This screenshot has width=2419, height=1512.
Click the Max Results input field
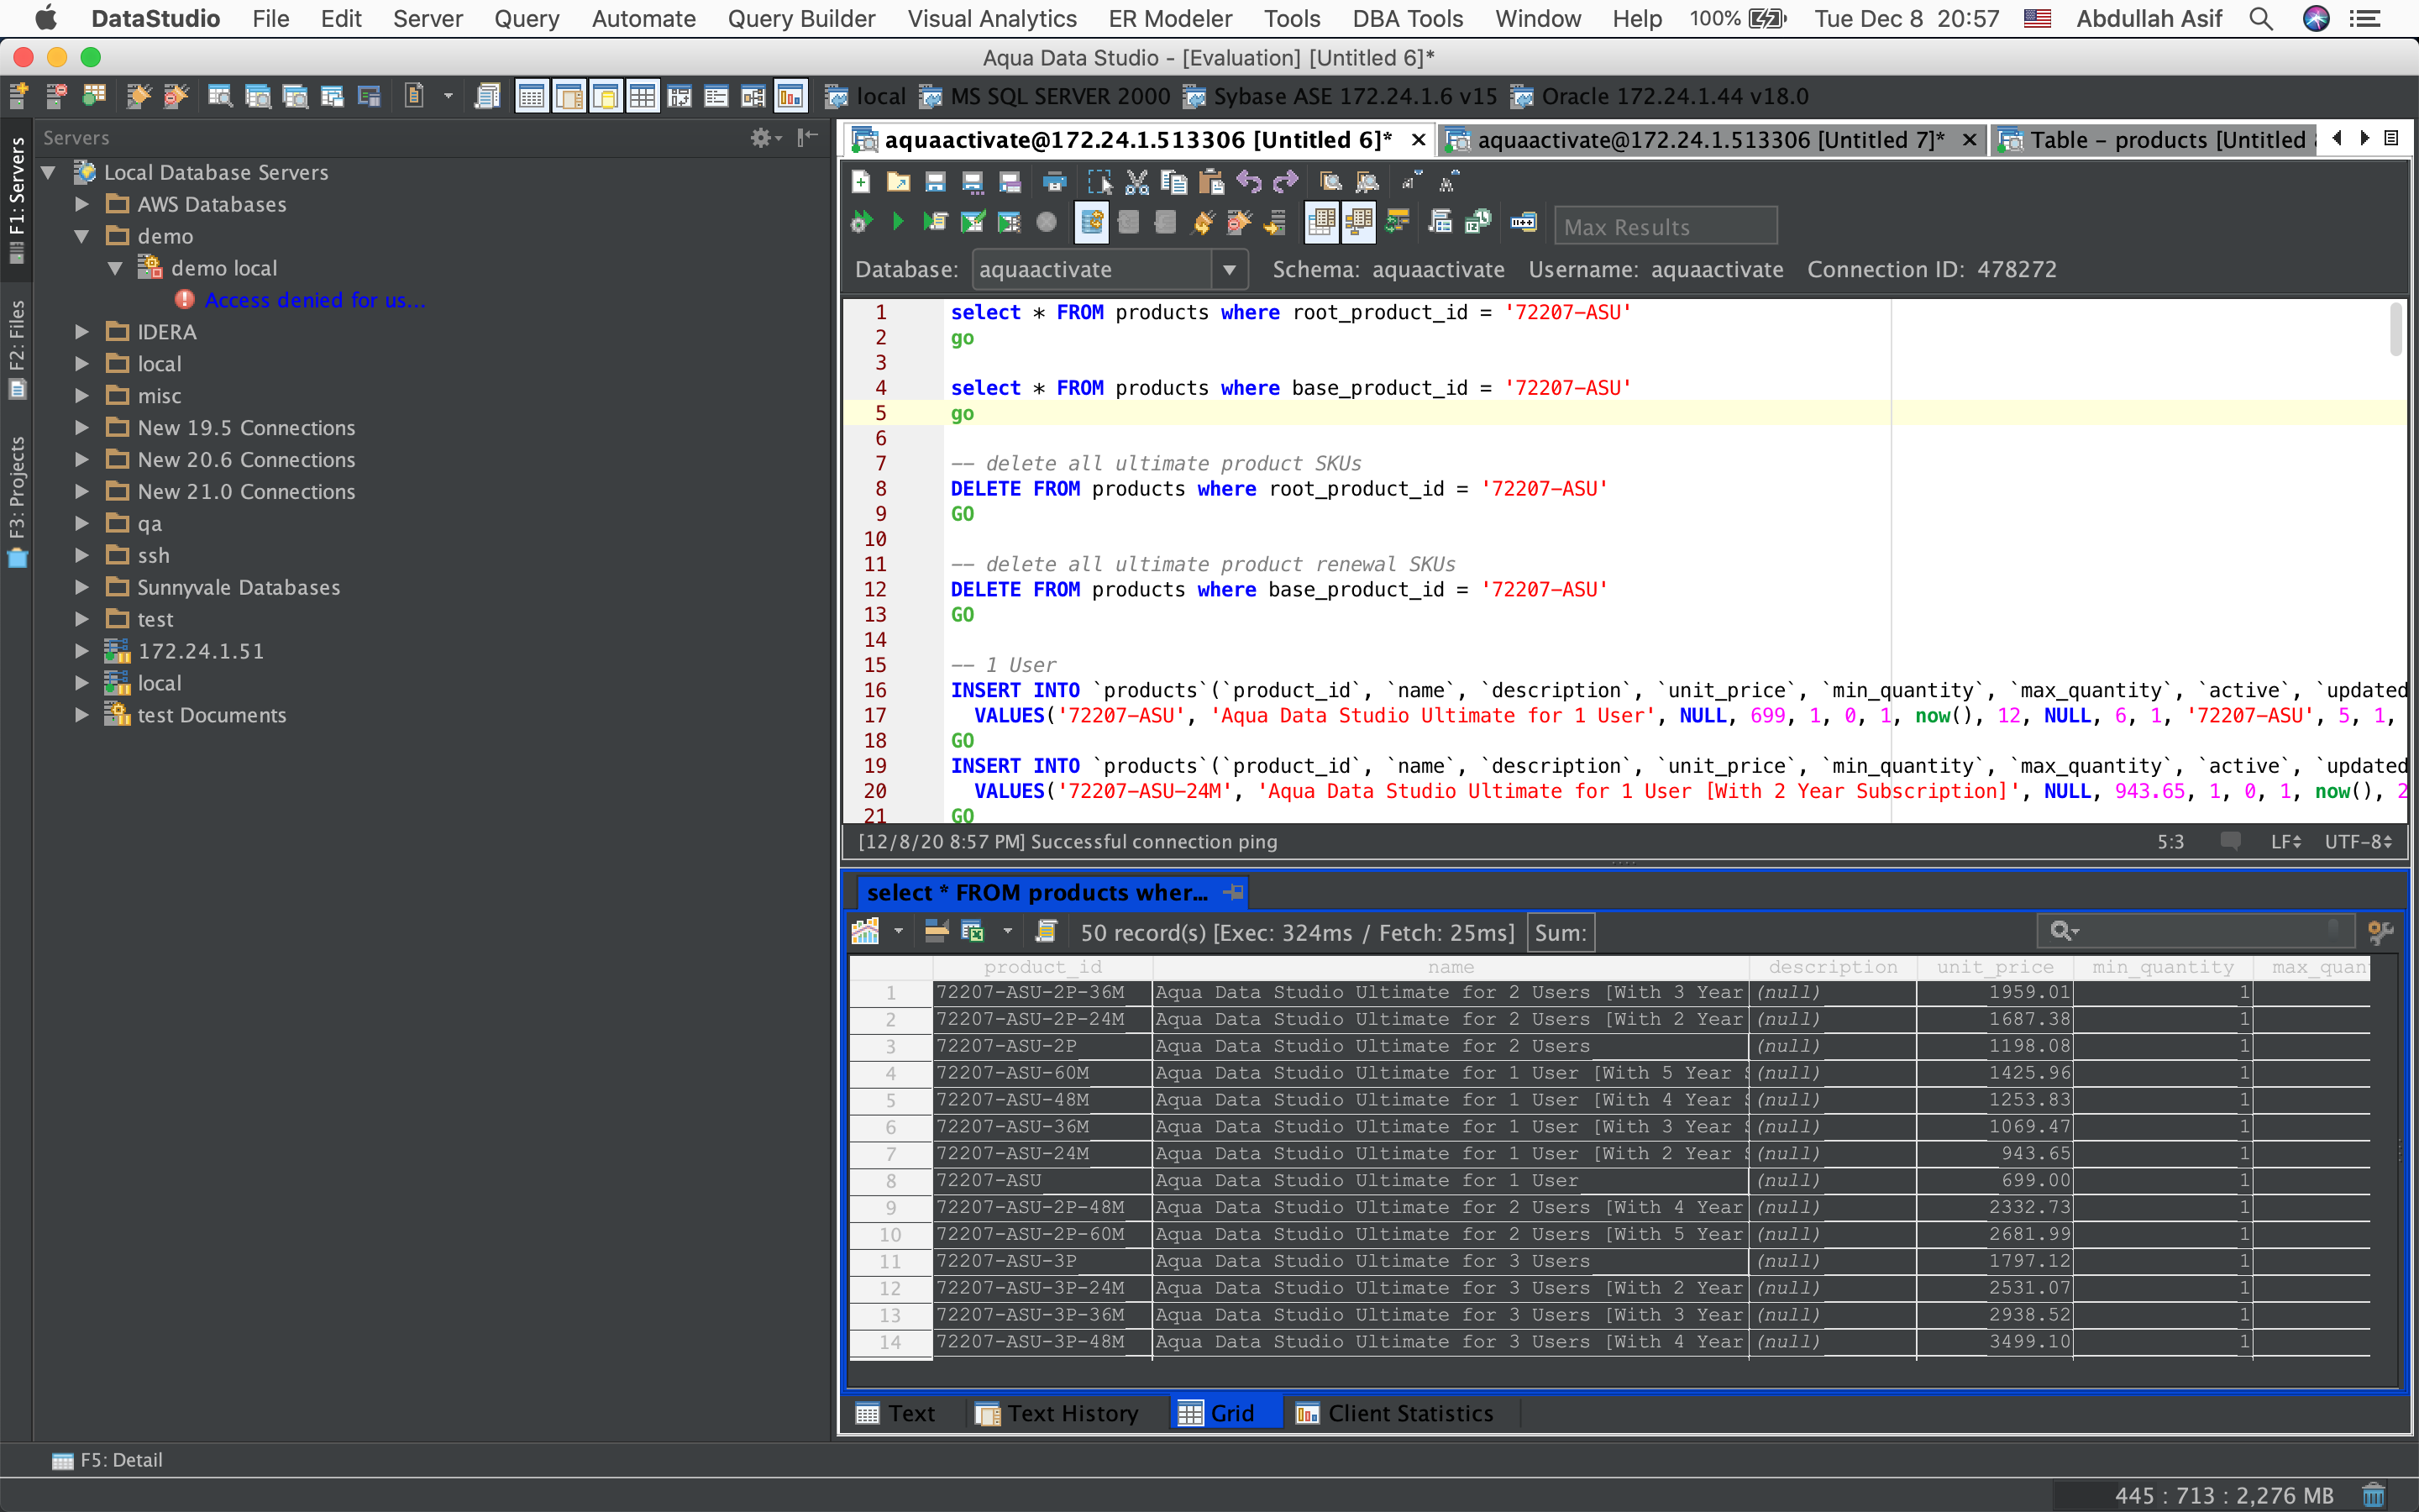click(x=1666, y=227)
